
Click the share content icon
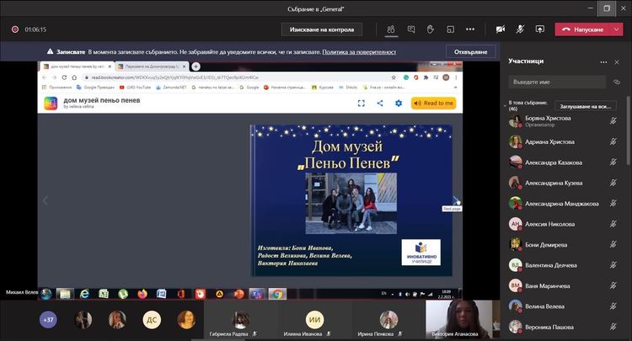[x=539, y=29]
